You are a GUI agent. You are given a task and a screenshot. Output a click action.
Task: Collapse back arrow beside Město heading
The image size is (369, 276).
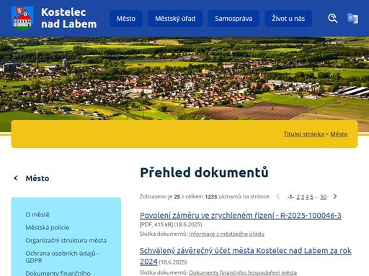coord(16,178)
